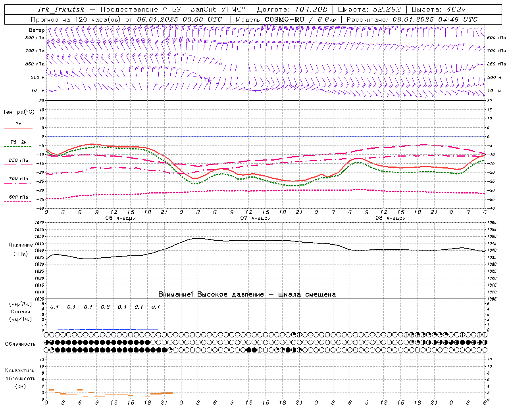Click the Td 2м dew point legend
Image resolution: width=508 pixels, height=406 pixels.
tap(18, 142)
